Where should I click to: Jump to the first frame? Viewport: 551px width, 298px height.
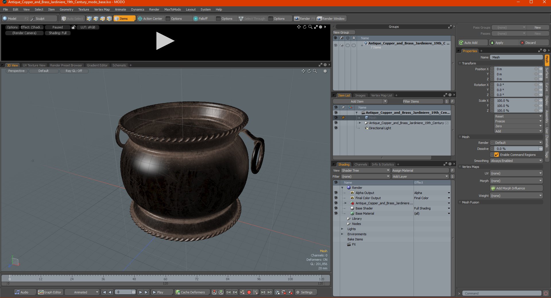coord(104,292)
